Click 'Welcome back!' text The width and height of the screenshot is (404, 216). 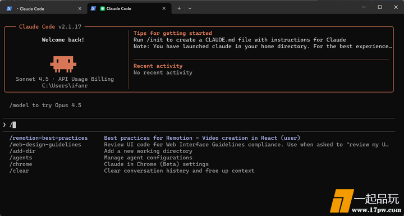(x=63, y=40)
